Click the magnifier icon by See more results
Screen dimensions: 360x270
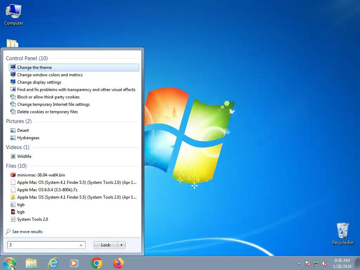point(8,231)
